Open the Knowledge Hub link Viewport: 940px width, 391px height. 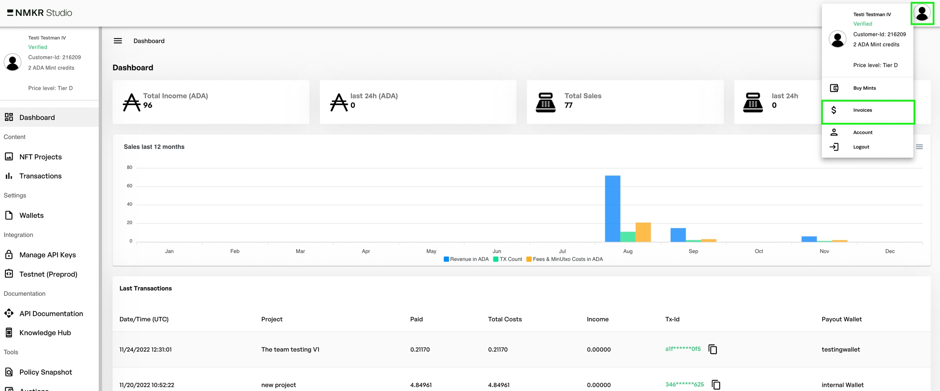point(45,333)
